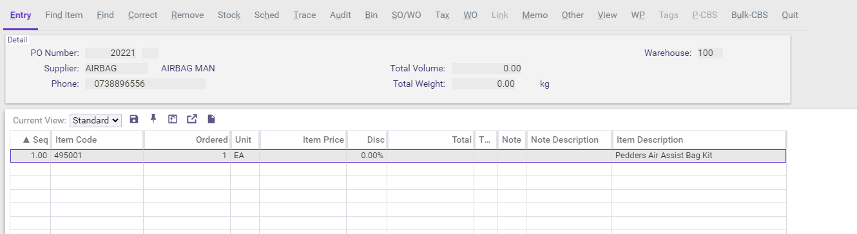Switch to the Entry tab

(x=21, y=15)
